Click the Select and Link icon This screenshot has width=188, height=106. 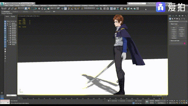[9, 9]
